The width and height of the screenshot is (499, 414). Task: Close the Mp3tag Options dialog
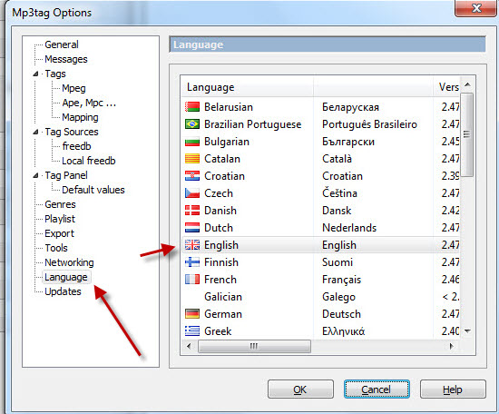click(475, 8)
